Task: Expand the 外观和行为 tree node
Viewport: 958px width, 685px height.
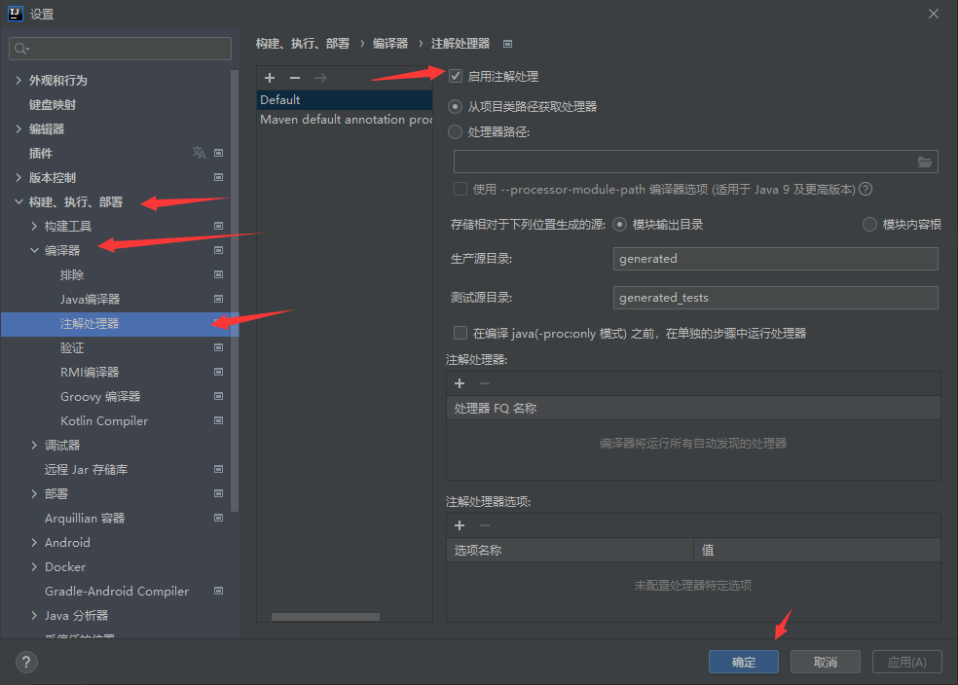Action: click(18, 80)
